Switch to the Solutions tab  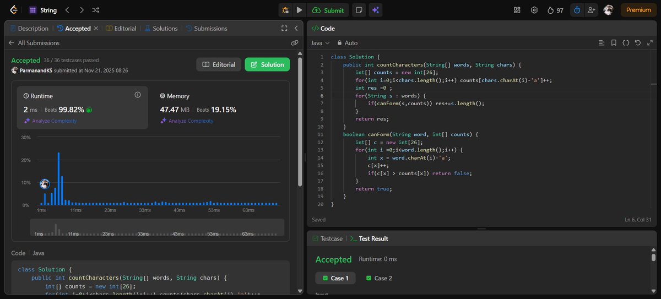(161, 28)
